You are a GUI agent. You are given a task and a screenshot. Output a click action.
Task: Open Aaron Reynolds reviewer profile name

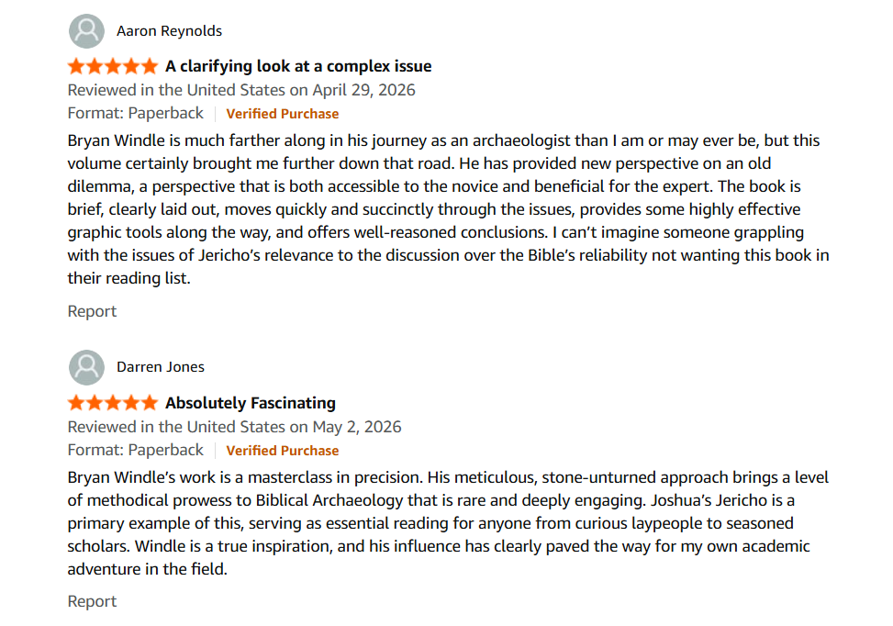[169, 31]
